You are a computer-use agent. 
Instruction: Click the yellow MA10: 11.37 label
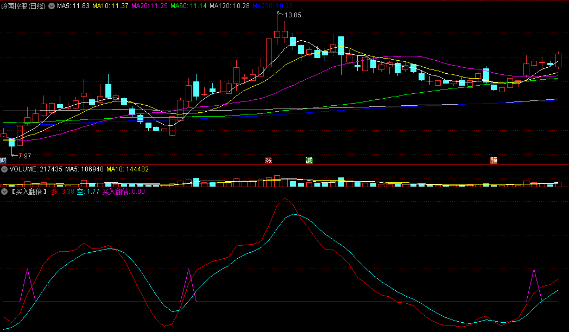(110, 6)
